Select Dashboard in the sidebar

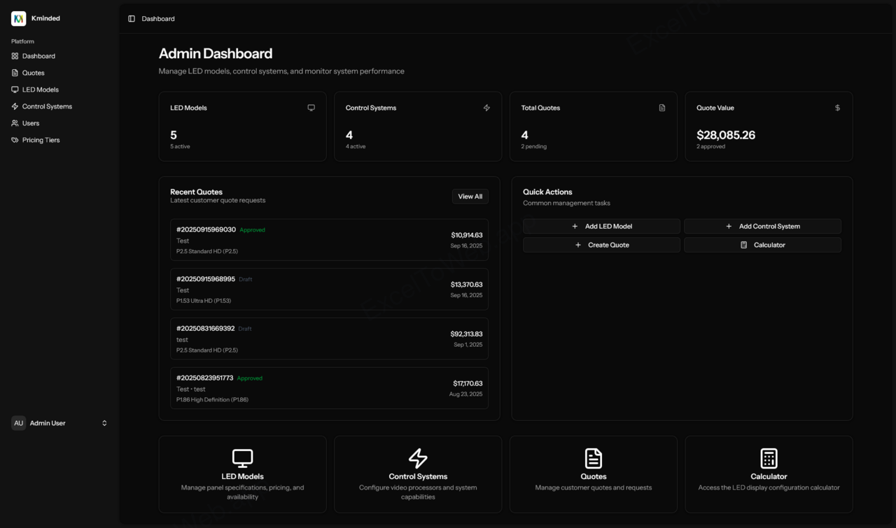(x=38, y=56)
